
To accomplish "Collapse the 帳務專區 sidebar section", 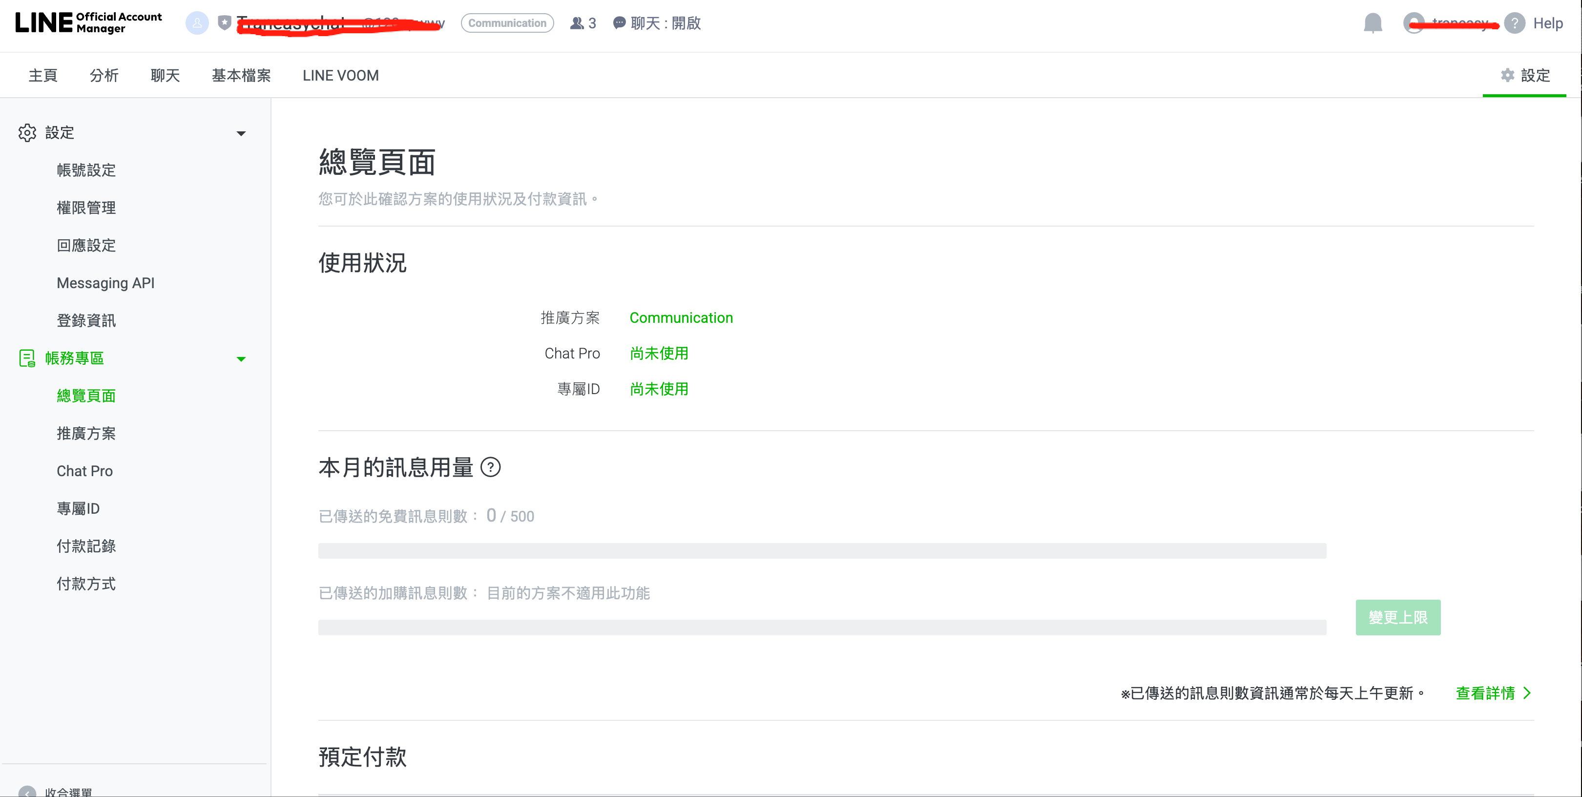I will tap(241, 358).
